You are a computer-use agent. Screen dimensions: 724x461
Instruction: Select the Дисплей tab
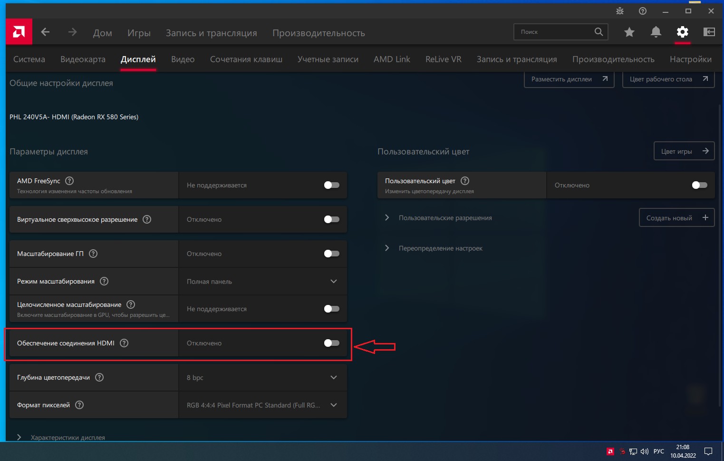pyautogui.click(x=138, y=59)
